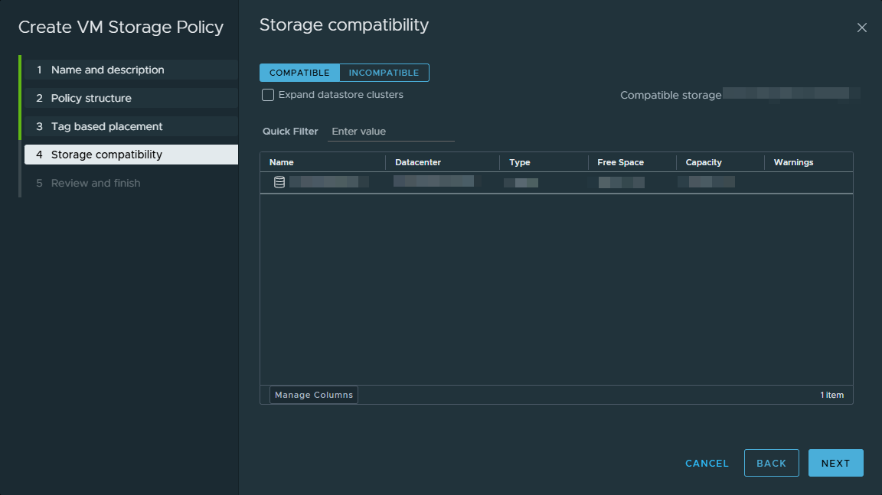Go to step 1 Name and description
The width and height of the screenshot is (882, 495).
(x=107, y=70)
